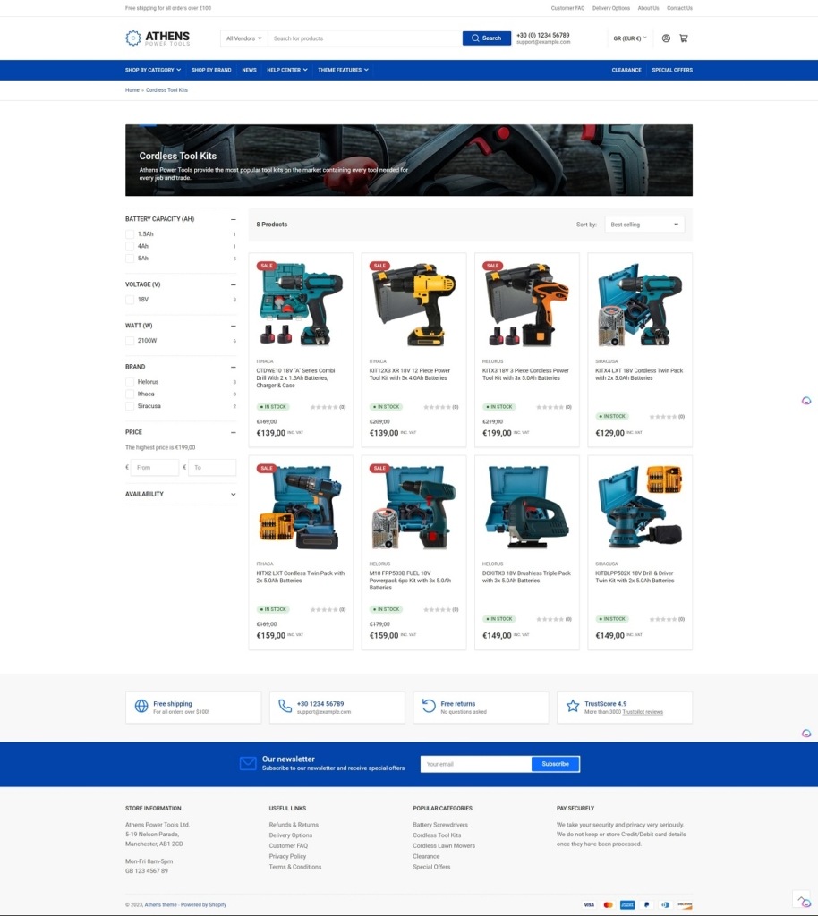Click the phone icon in support box
The width and height of the screenshot is (818, 916).
coord(285,707)
